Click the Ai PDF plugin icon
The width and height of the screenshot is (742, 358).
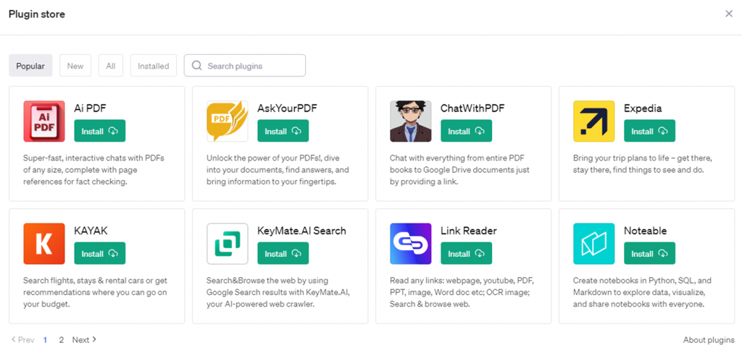pos(44,121)
